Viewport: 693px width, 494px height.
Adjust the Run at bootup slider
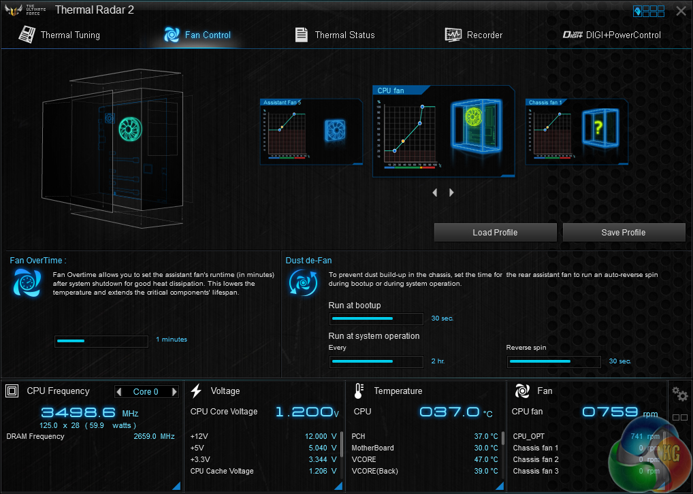(376, 318)
